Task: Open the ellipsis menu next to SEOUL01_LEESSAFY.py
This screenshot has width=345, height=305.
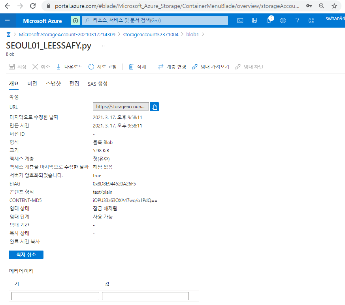Action: [102, 46]
